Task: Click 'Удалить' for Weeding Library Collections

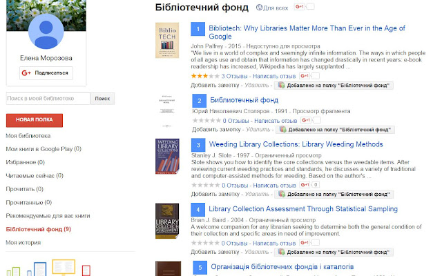Action: point(257,194)
